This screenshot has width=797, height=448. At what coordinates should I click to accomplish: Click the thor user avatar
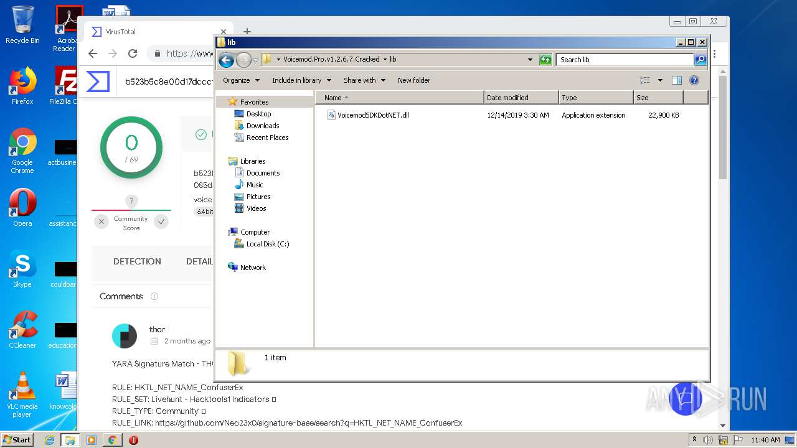pos(125,336)
